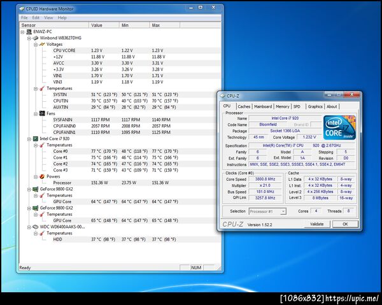This screenshot has height=305, width=382.
Task: Click the Sensor column header
Action: (x=54, y=25)
